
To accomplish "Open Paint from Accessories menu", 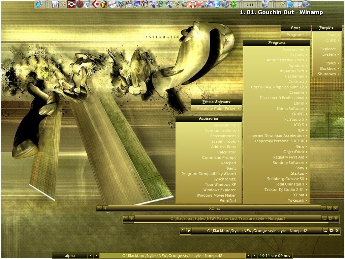I will (209, 168).
